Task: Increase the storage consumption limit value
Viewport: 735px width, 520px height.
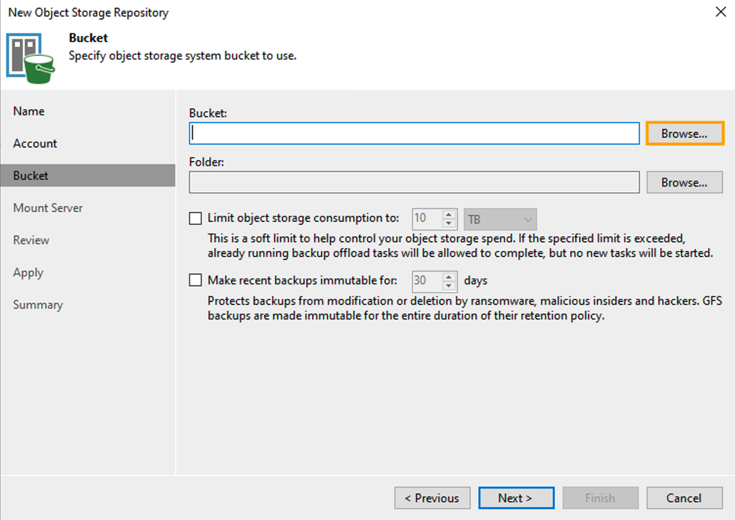Action: coord(449,215)
